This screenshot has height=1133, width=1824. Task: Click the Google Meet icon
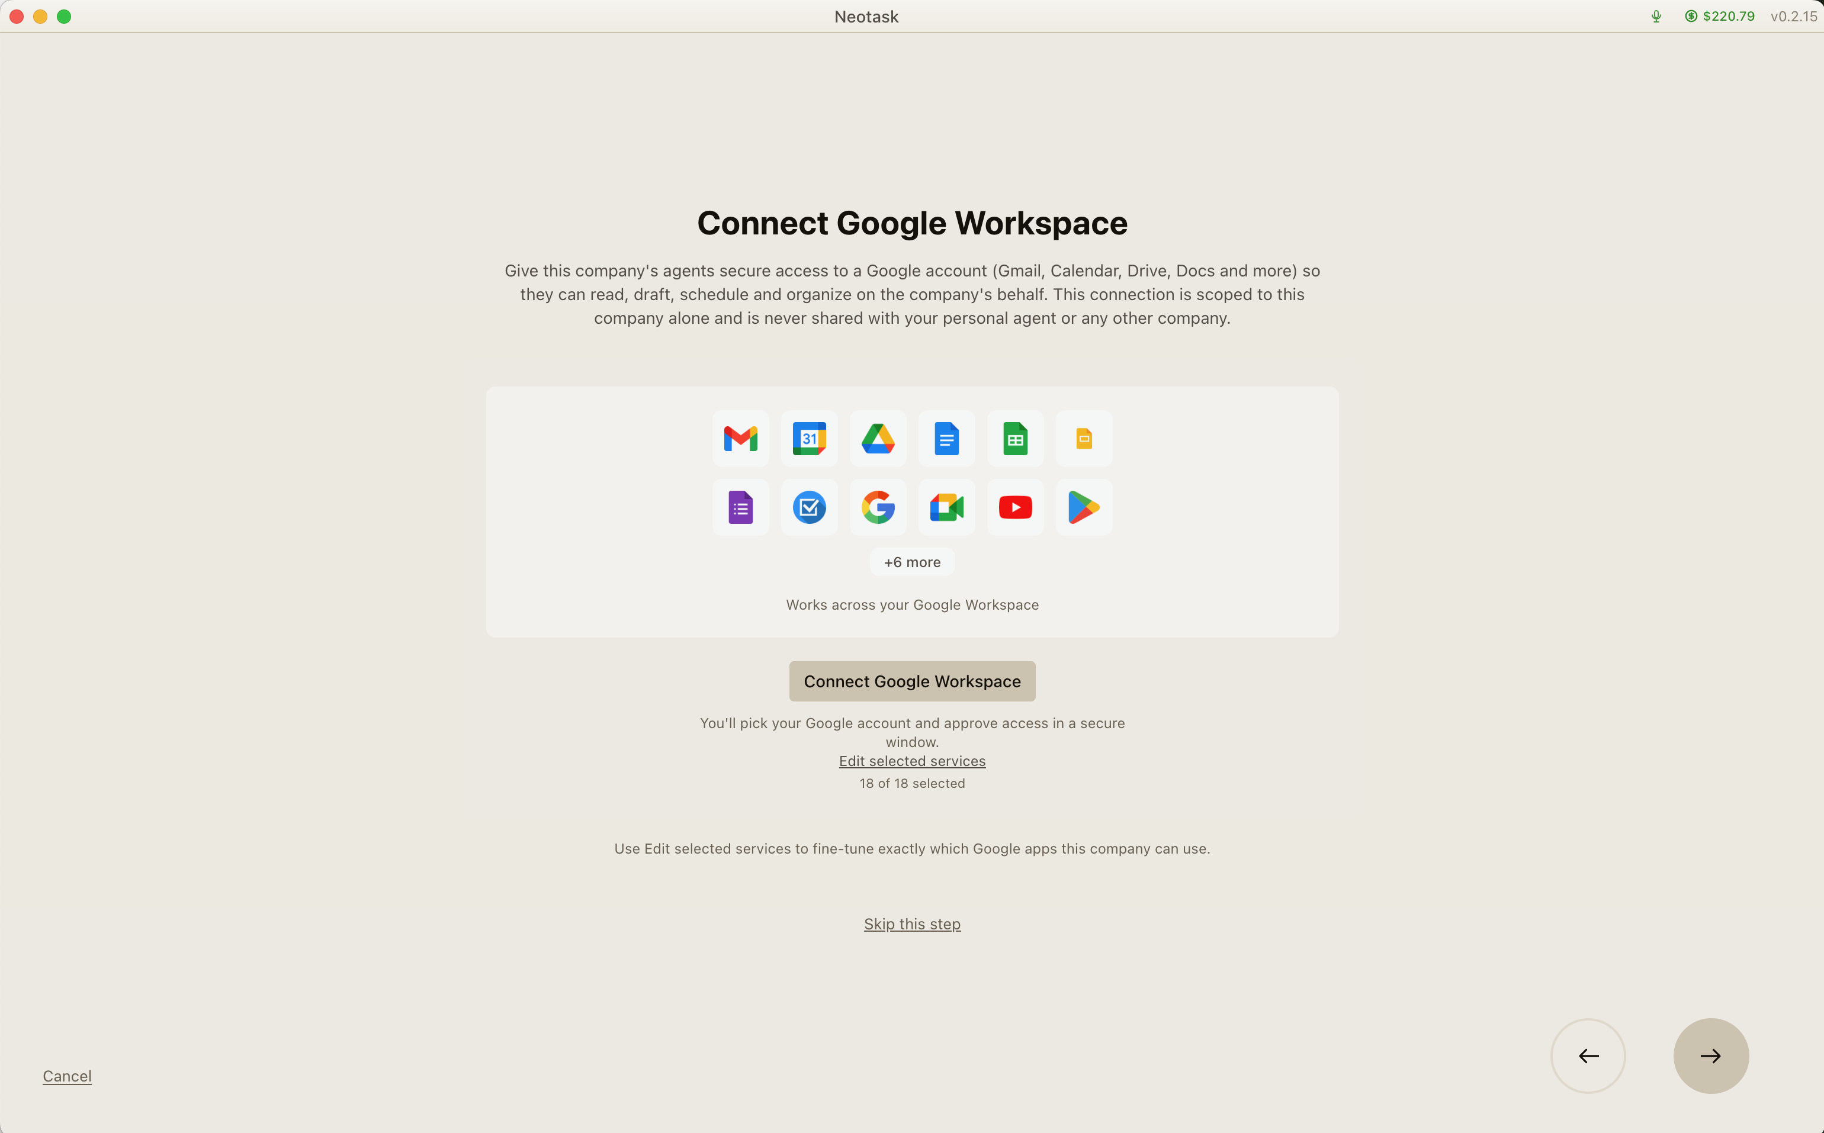tap(947, 507)
